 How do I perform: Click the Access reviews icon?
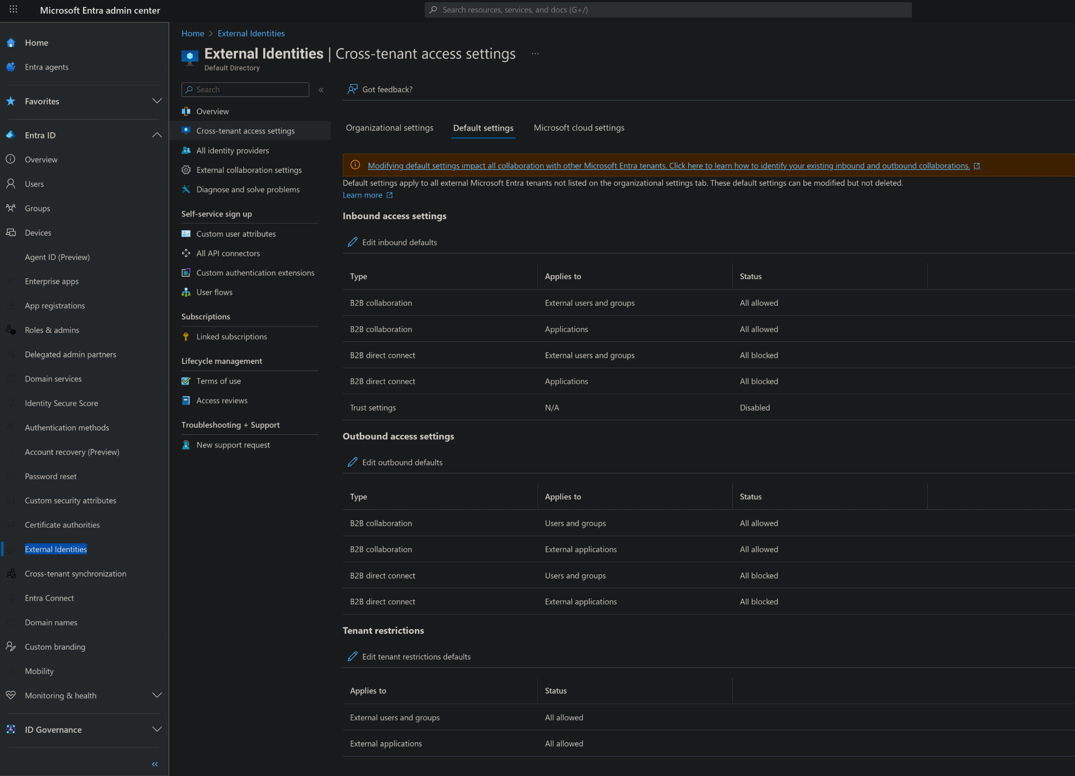pos(186,400)
